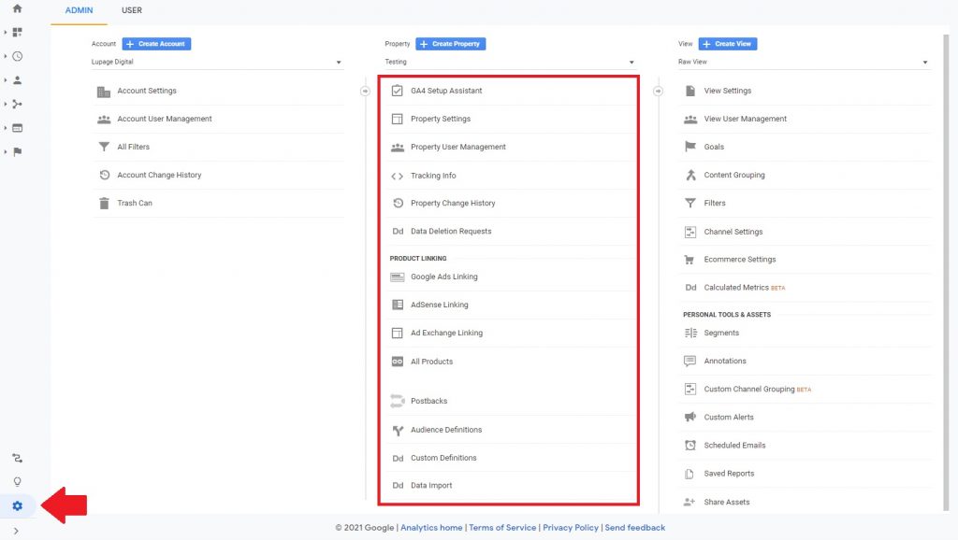Click the All Filters funnel icon
The height and width of the screenshot is (540, 958).
click(x=104, y=147)
